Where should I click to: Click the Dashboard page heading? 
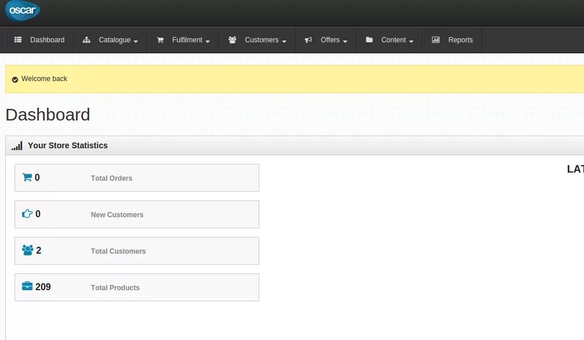click(x=48, y=115)
